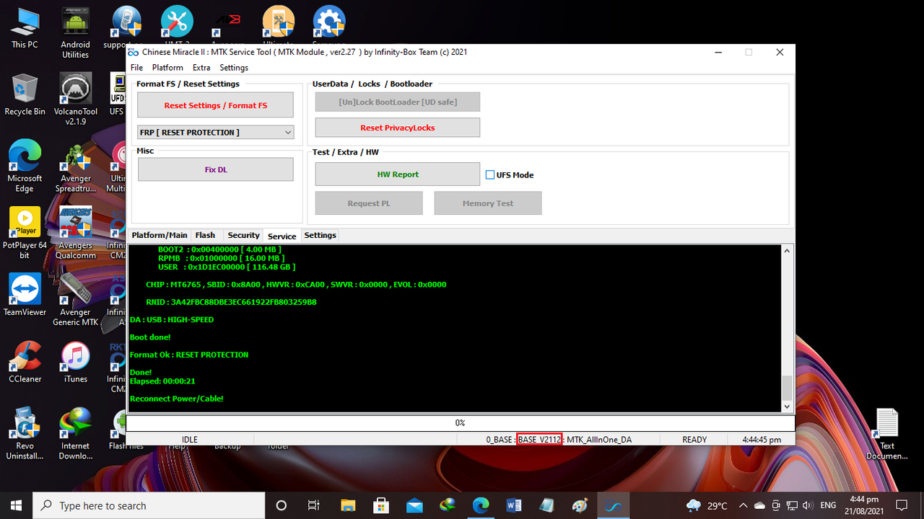The width and height of the screenshot is (924, 519).
Task: Click Memory Test button
Action: [488, 203]
